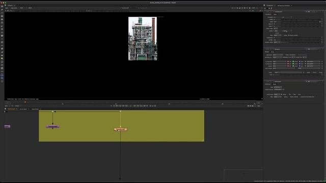This screenshot has height=183, width=326.
Task: Open the Merge operation dropdown
Action: [277, 55]
